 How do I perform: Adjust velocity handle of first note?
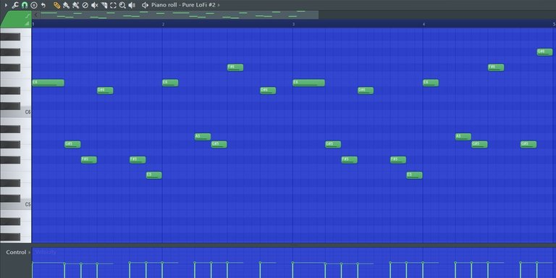tap(33, 263)
